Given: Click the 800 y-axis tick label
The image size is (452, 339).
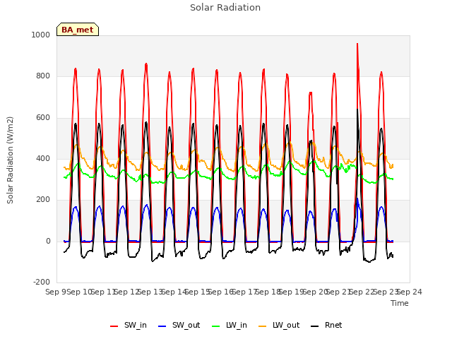Looking at the screenshot, I should pos(43,76).
